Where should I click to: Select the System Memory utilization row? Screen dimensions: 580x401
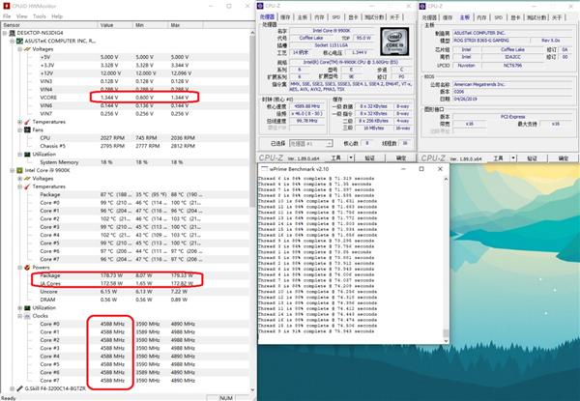click(126, 162)
